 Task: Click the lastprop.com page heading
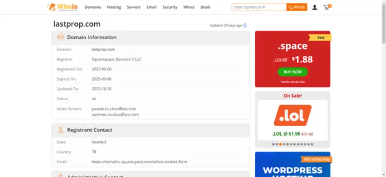pos(77,24)
